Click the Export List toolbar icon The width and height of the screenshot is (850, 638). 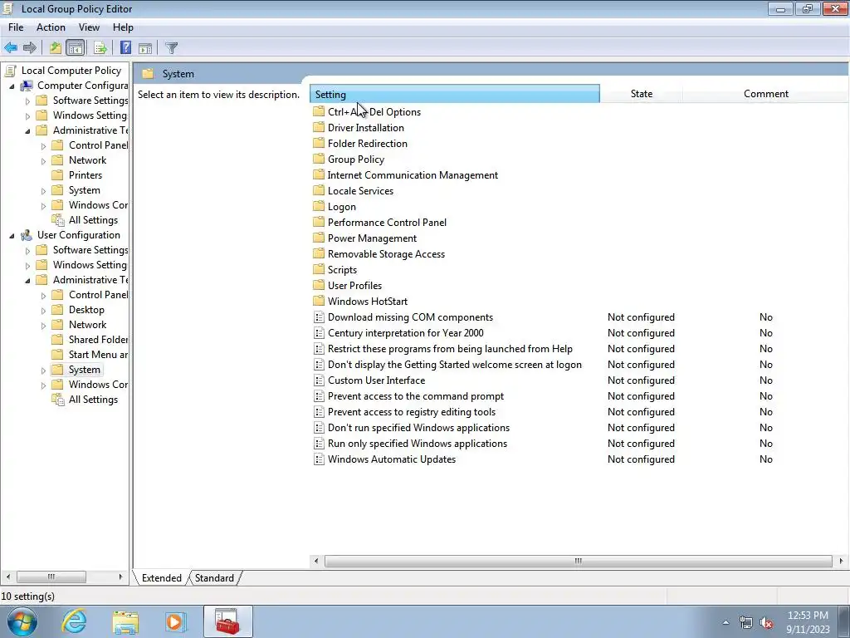tap(100, 47)
